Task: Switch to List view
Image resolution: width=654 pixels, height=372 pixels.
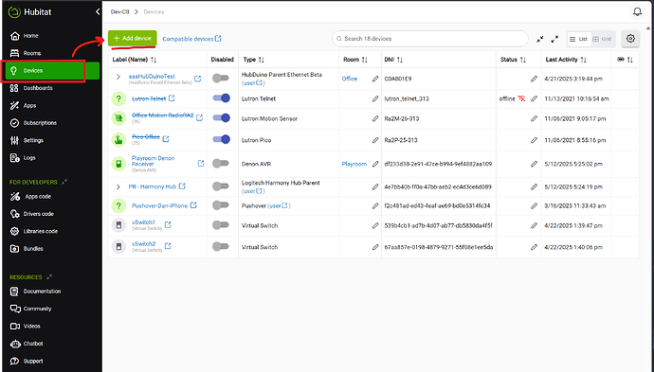Action: pyautogui.click(x=579, y=39)
